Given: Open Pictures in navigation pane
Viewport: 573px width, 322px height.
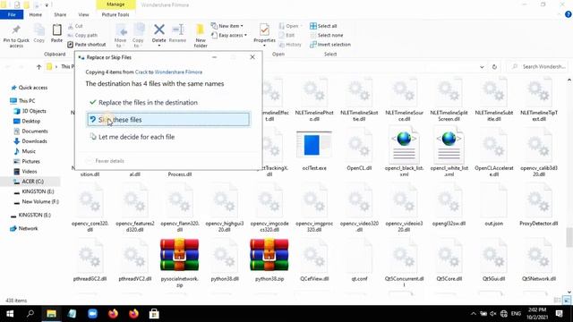Looking at the screenshot, I should click(x=27, y=161).
